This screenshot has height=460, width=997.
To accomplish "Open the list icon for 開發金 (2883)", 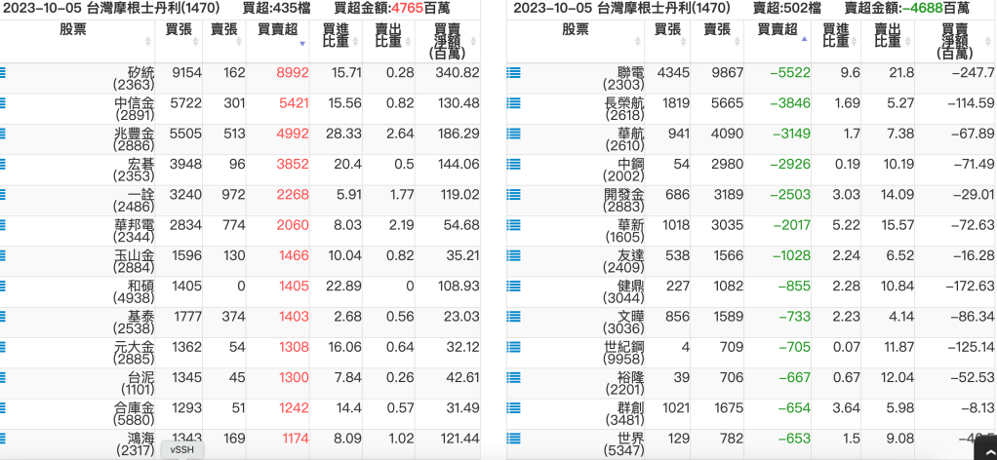I will 513,195.
